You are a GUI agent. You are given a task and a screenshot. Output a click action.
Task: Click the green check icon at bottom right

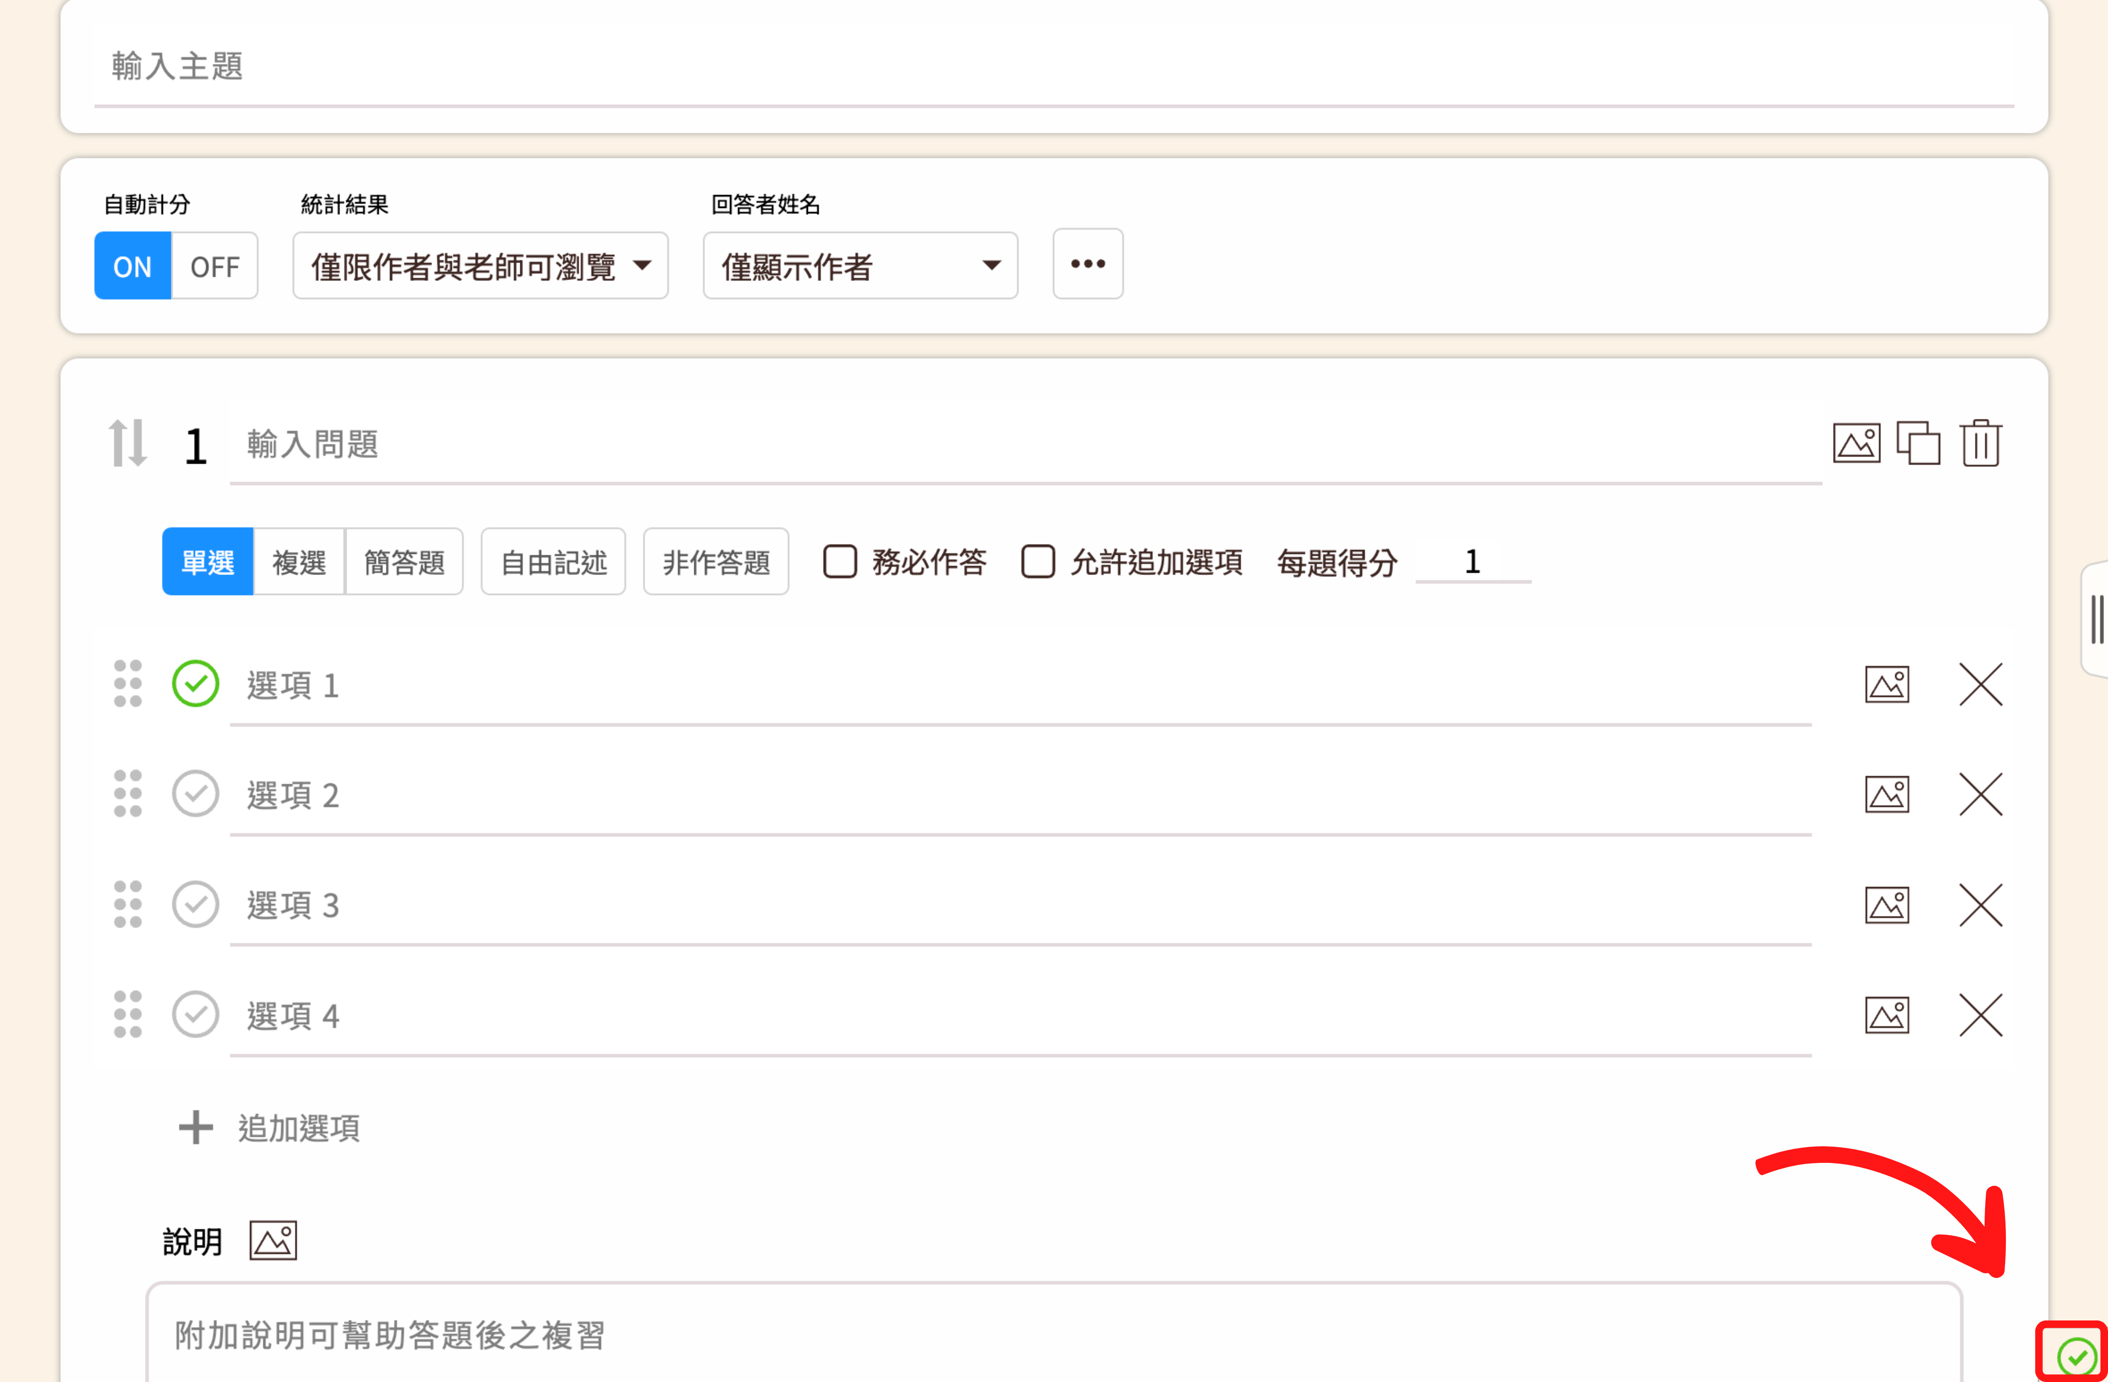2076,1355
